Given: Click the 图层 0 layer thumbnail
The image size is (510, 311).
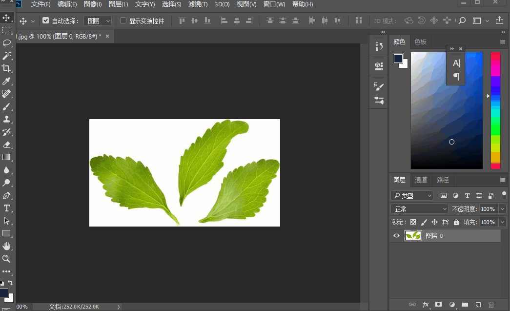Looking at the screenshot, I should point(413,236).
